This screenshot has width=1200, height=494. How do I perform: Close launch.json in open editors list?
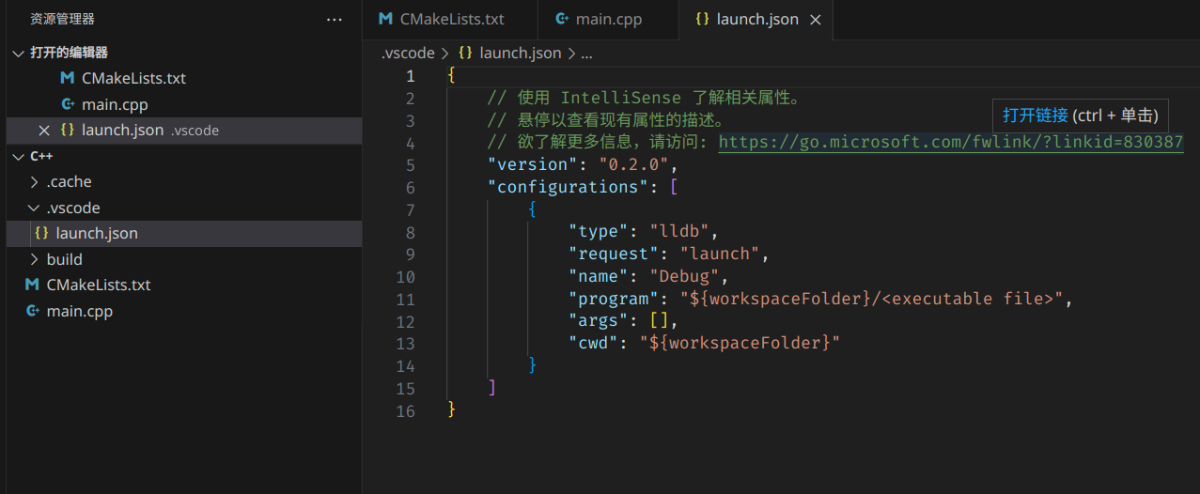pyautogui.click(x=43, y=131)
